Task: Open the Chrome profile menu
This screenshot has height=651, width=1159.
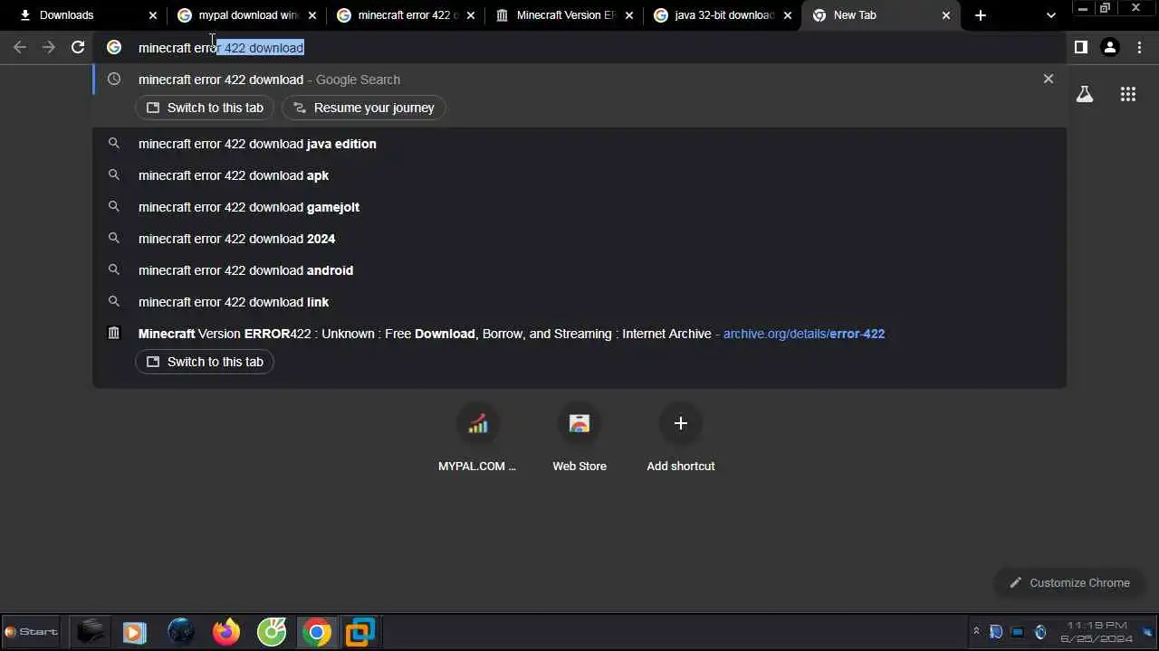Action: tap(1110, 47)
